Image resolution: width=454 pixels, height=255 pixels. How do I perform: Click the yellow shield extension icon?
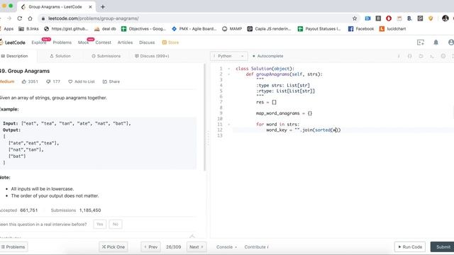point(431,18)
